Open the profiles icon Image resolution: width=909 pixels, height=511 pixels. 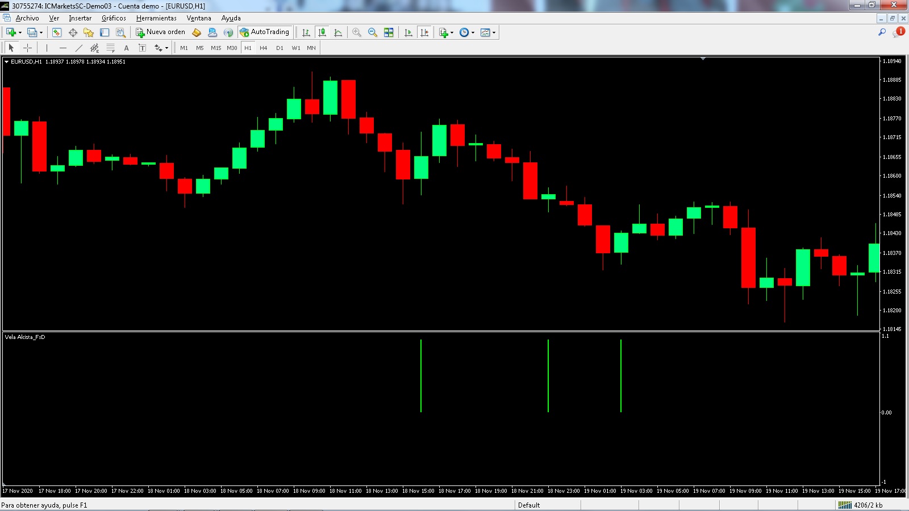[32, 32]
